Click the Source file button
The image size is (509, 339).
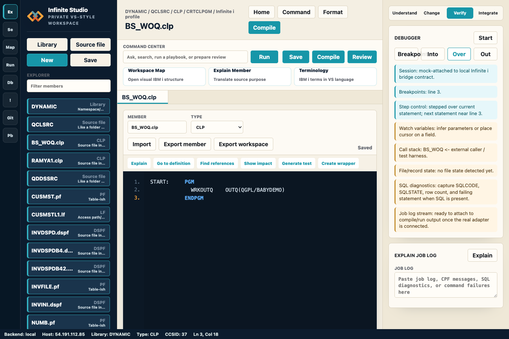click(x=90, y=44)
